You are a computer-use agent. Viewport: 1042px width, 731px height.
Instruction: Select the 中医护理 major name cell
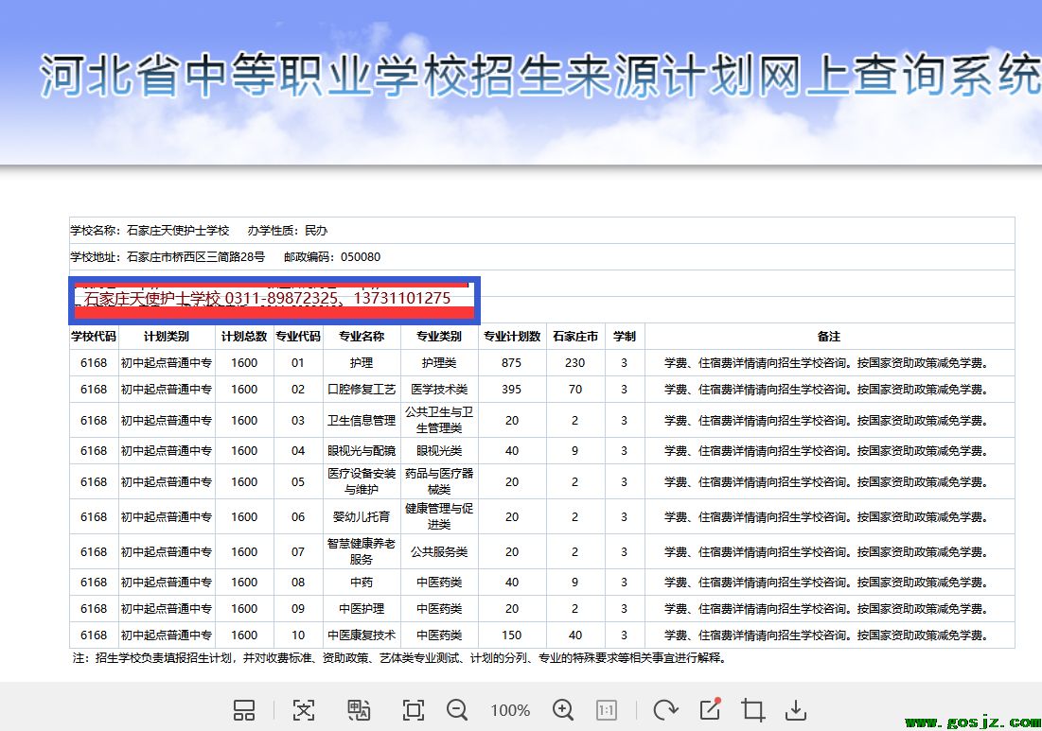(x=362, y=609)
